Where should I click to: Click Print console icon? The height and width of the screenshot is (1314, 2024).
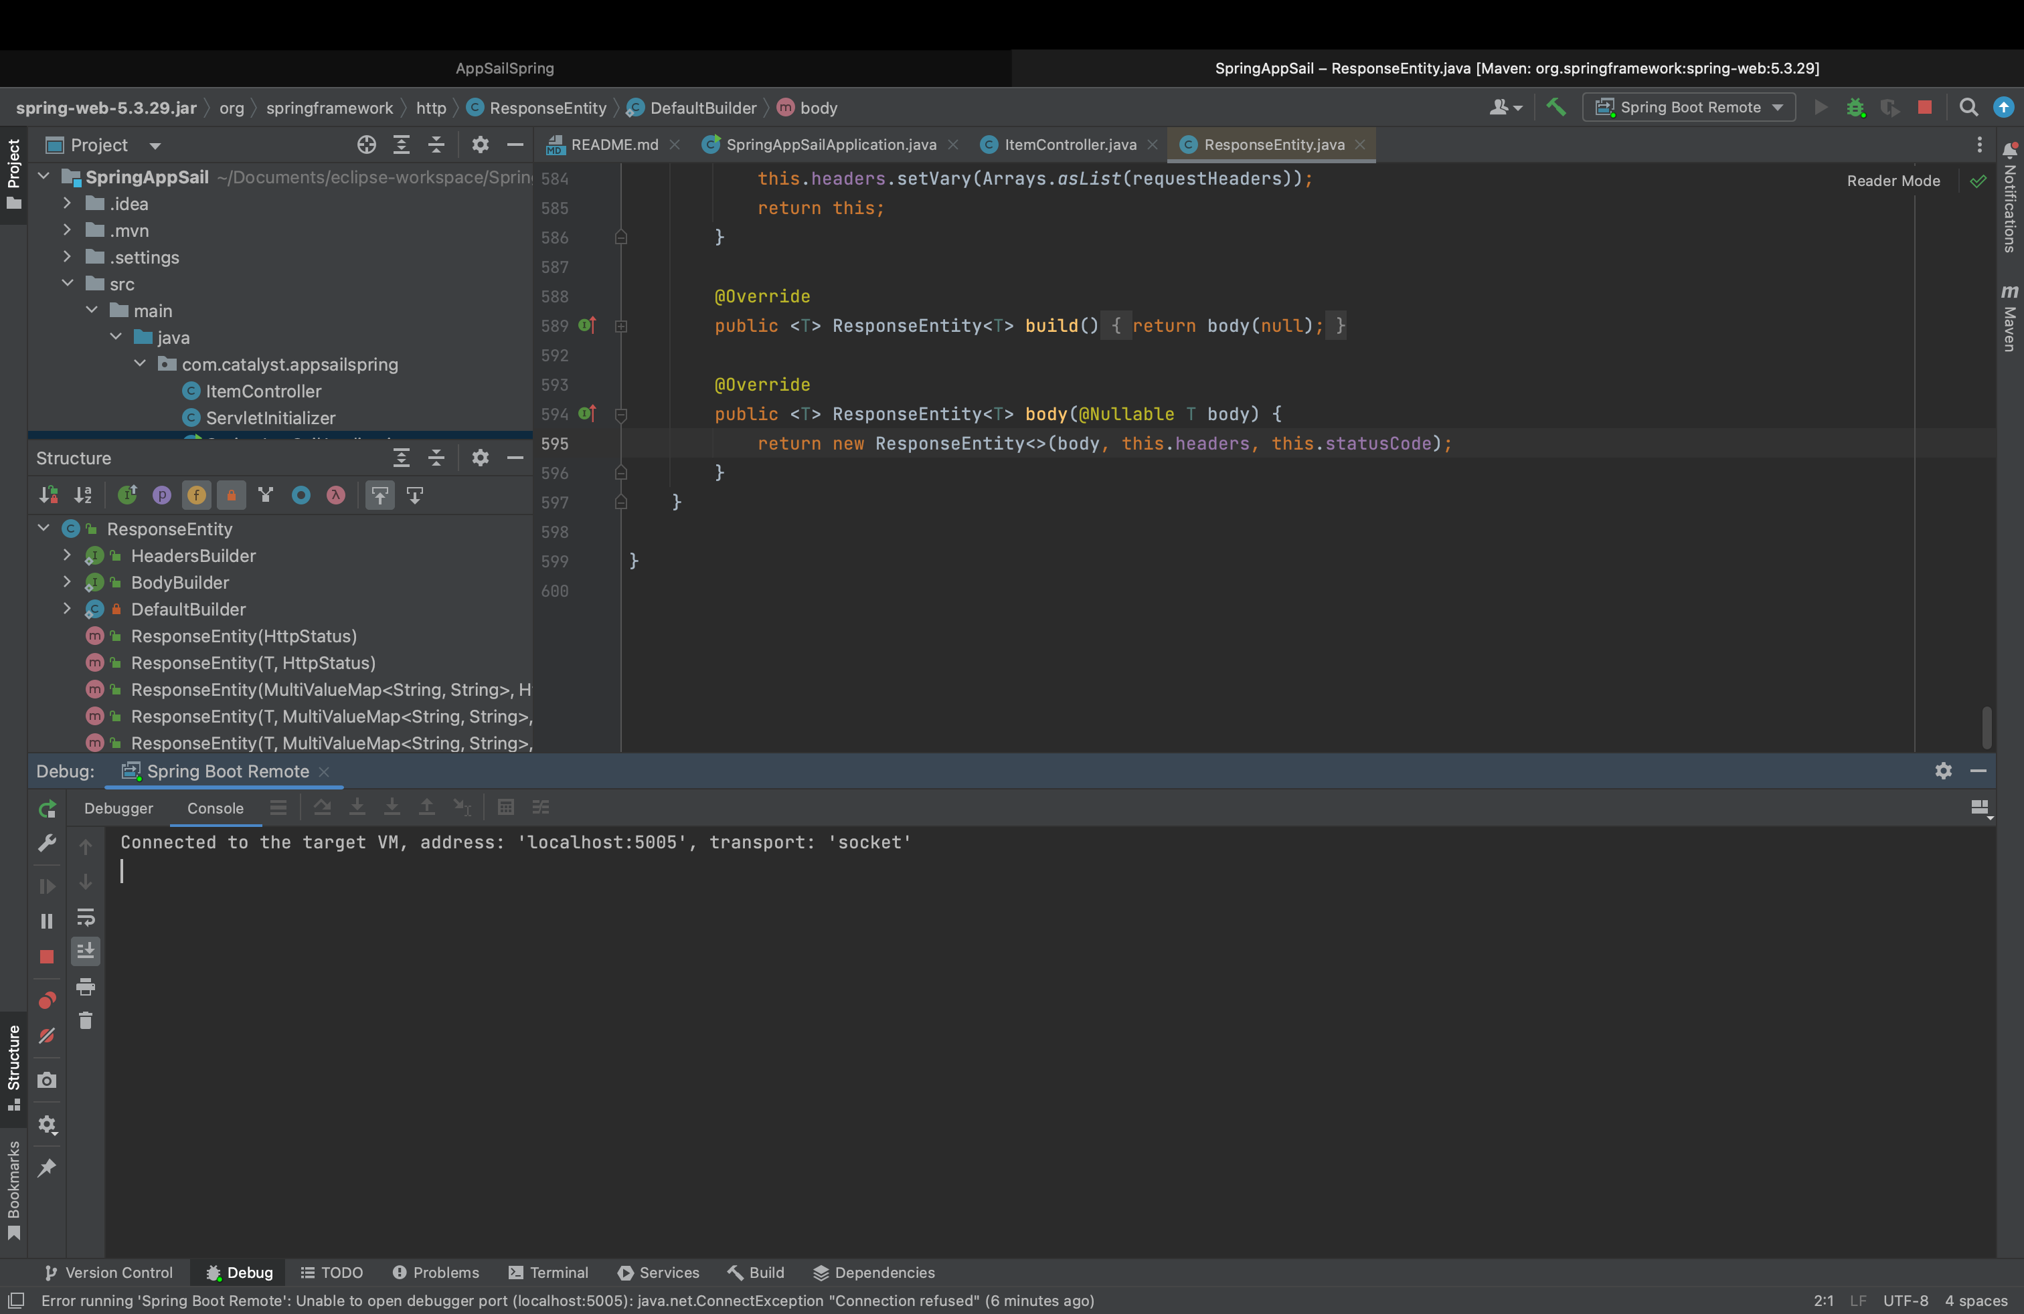(x=85, y=986)
